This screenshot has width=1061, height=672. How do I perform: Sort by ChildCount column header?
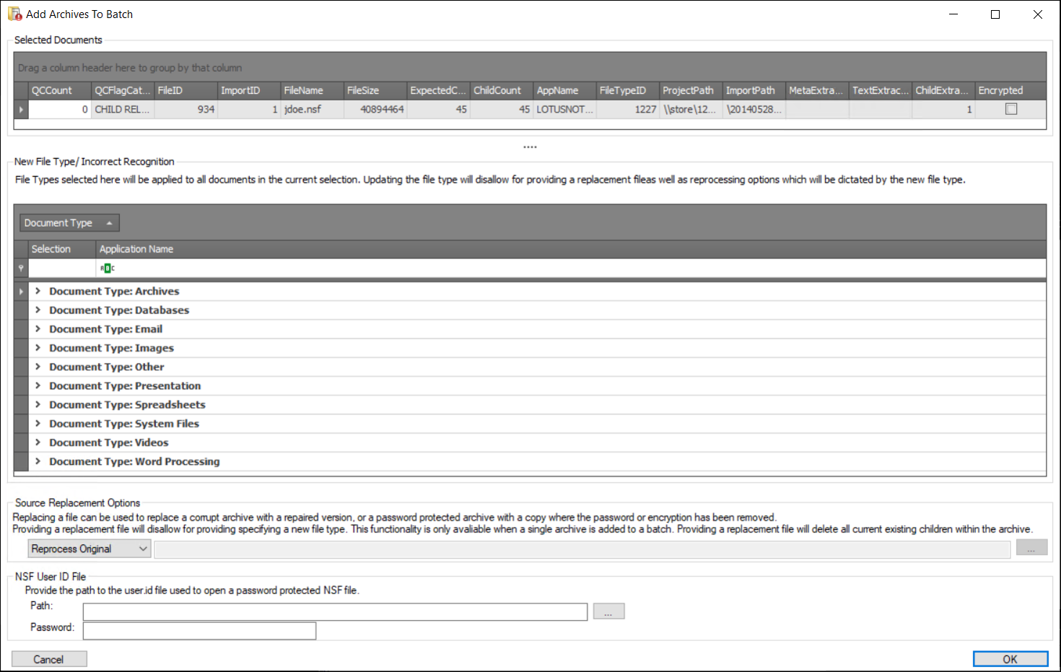pyautogui.click(x=502, y=90)
